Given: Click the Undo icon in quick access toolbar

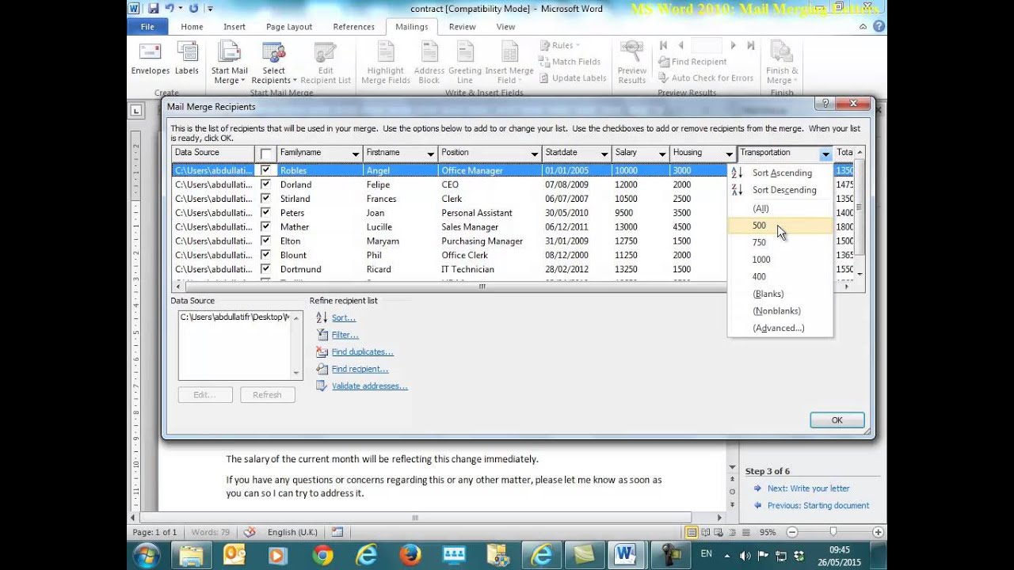Looking at the screenshot, I should tap(170, 9).
